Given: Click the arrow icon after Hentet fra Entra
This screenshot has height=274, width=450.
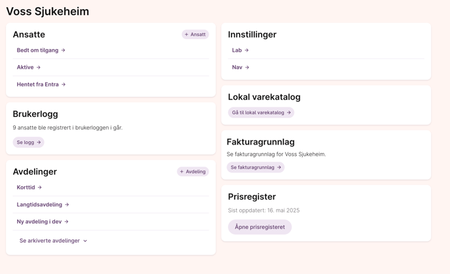Looking at the screenshot, I should tap(63, 84).
